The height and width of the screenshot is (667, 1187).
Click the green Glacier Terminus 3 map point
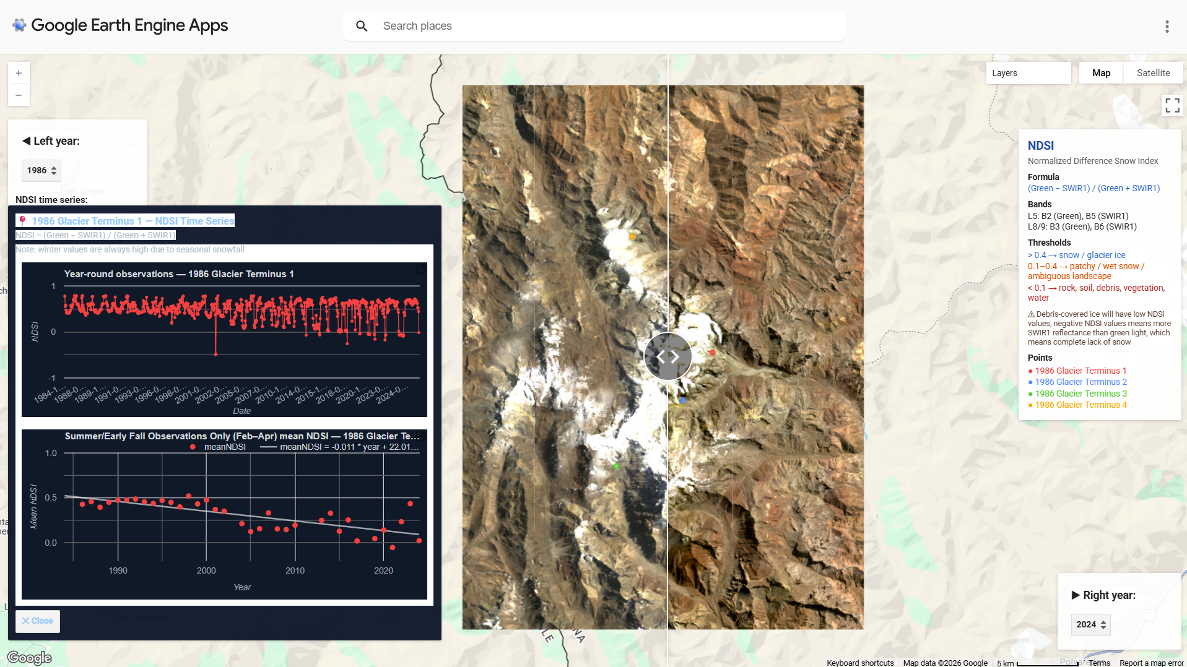(616, 466)
